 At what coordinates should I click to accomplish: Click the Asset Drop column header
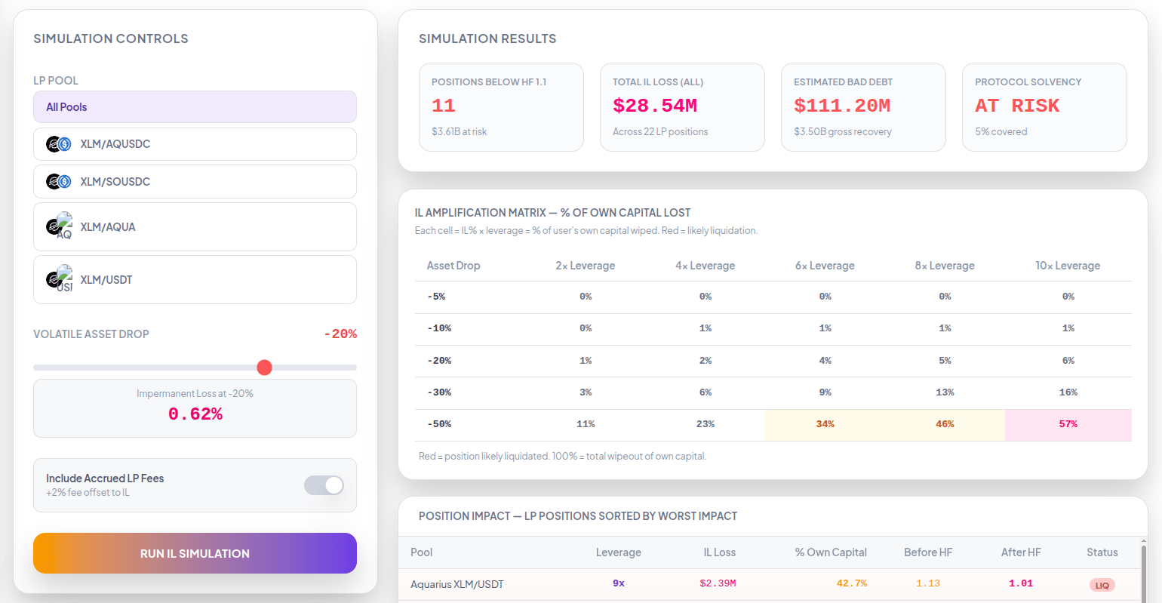(453, 266)
